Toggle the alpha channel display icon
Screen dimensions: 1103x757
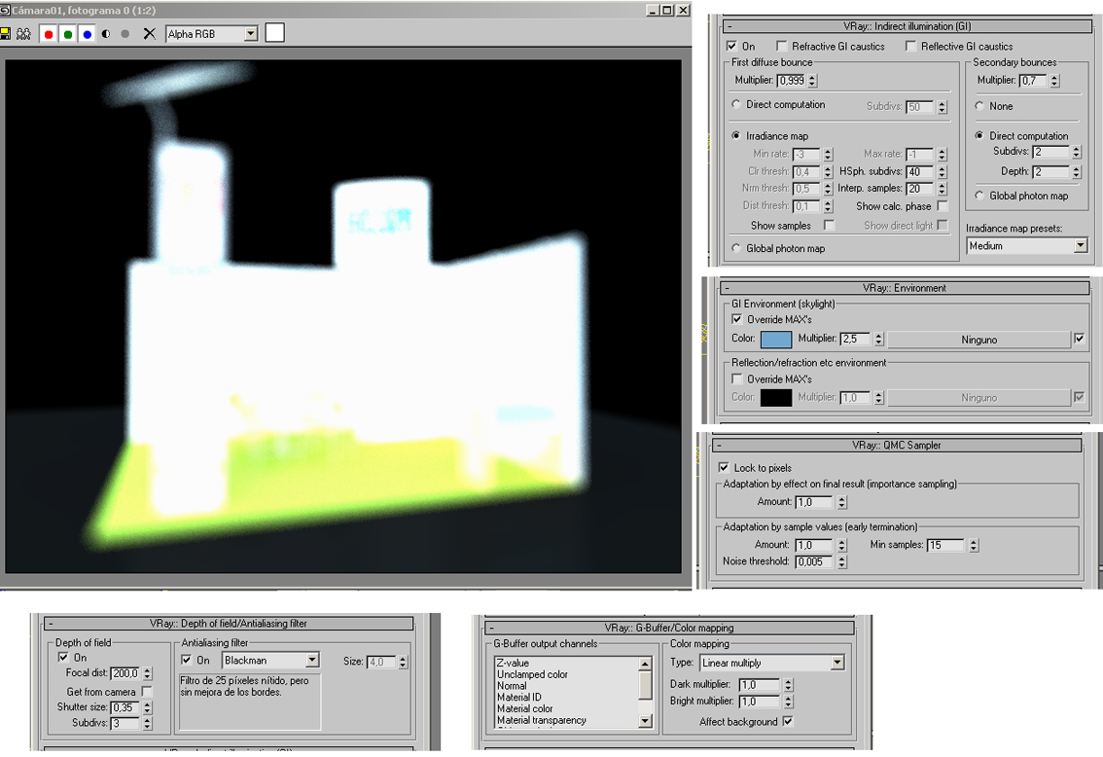pyautogui.click(x=106, y=34)
